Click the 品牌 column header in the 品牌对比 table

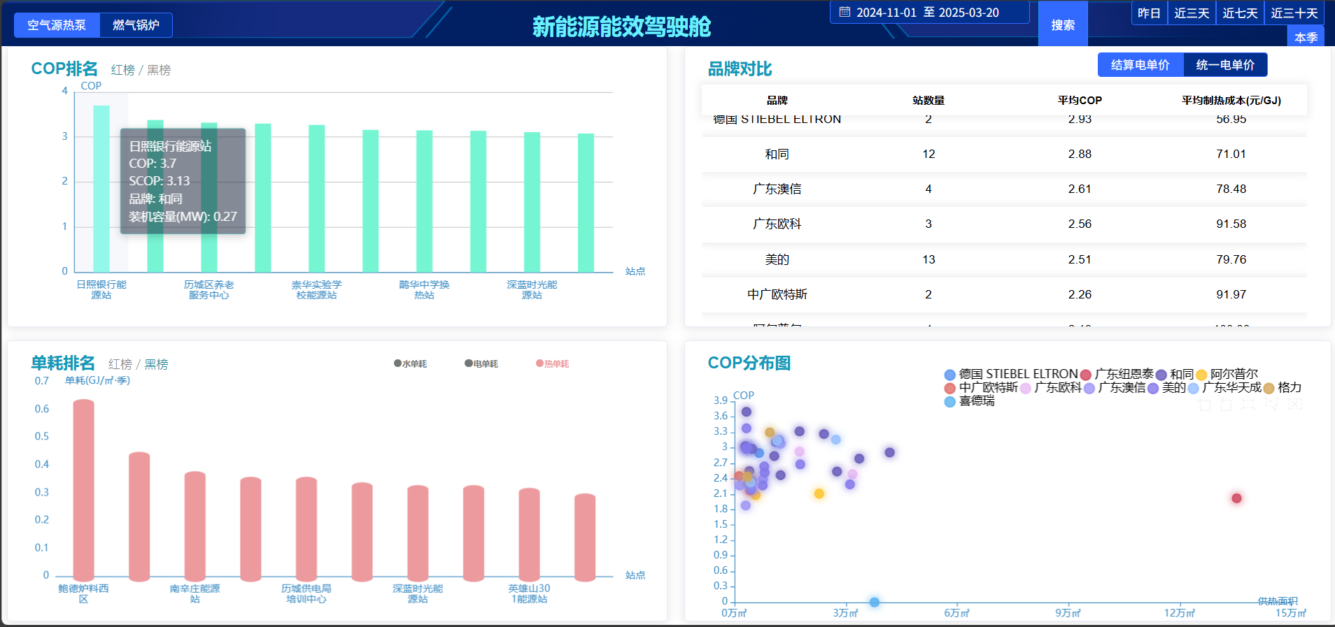pos(777,100)
